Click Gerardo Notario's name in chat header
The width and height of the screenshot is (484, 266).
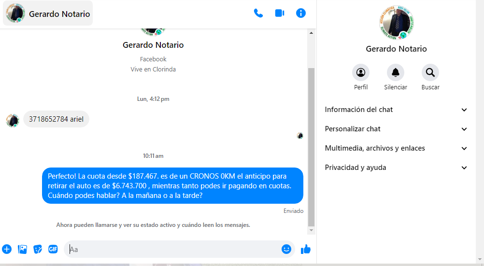[59, 14]
